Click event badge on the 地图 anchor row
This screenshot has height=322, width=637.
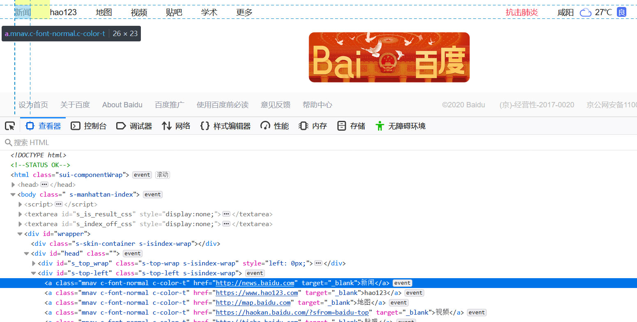tap(399, 303)
